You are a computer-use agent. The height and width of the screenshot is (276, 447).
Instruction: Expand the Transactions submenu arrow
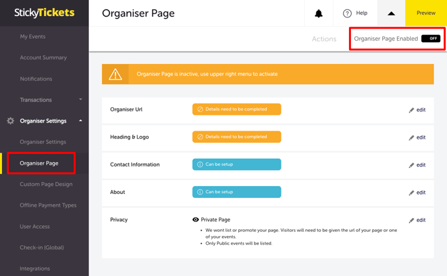(80, 99)
